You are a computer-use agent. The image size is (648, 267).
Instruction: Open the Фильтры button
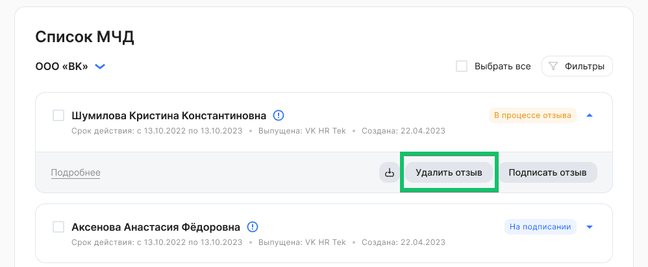coord(577,66)
